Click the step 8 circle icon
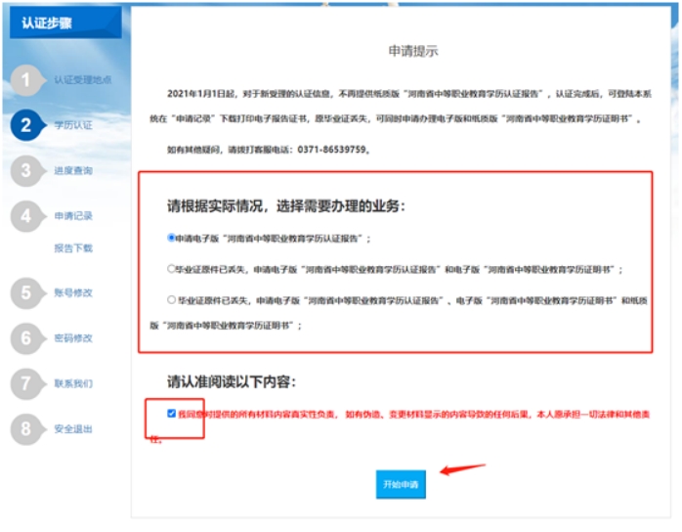The height and width of the screenshot is (532, 682). 26,429
